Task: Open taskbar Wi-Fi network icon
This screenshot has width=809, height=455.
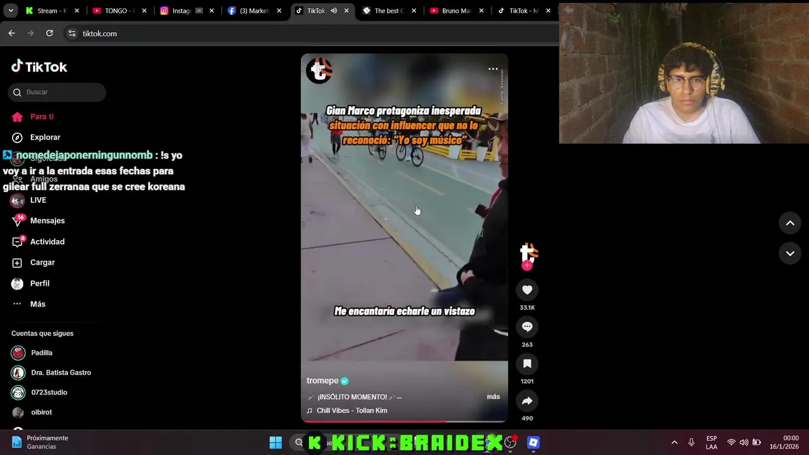Action: click(731, 442)
